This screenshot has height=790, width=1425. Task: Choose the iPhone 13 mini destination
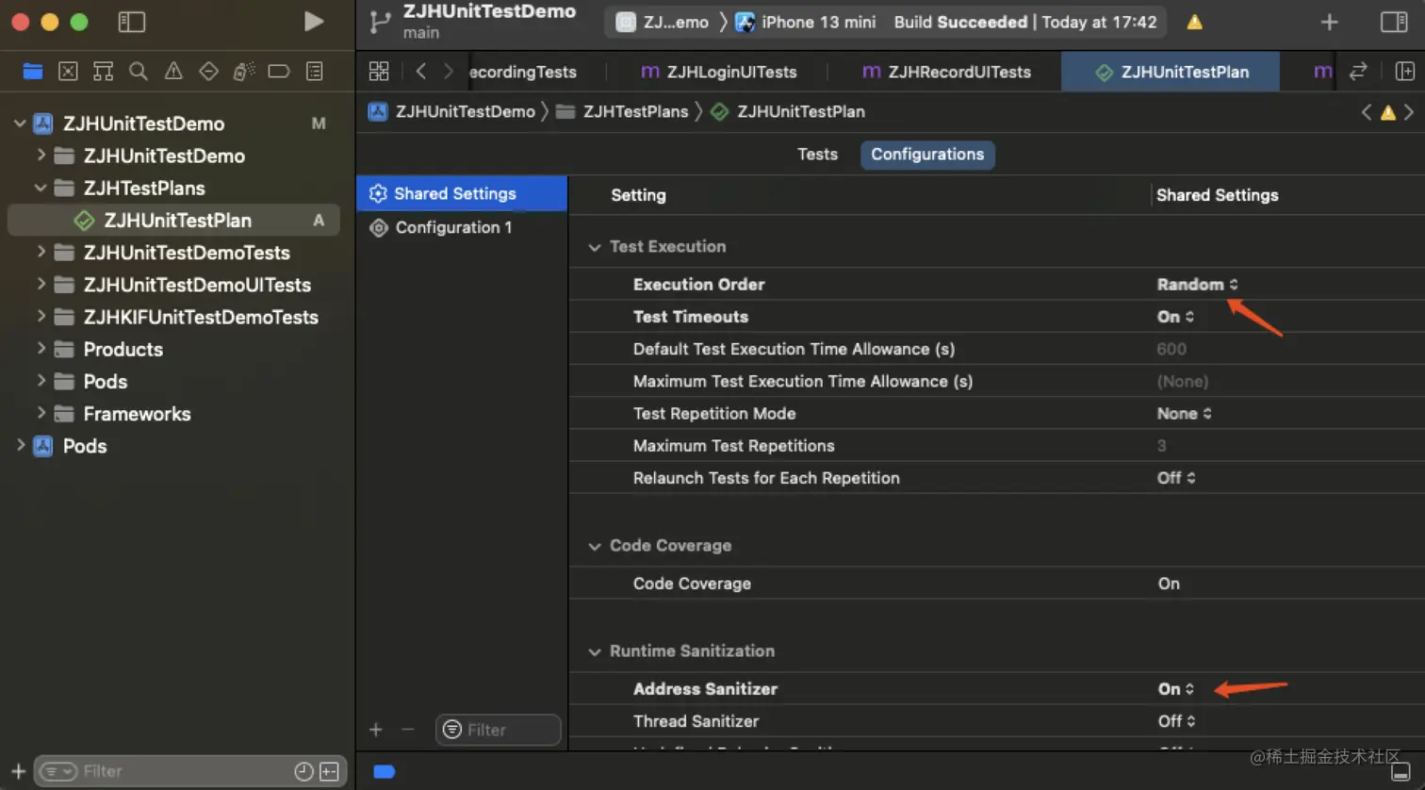pos(806,22)
